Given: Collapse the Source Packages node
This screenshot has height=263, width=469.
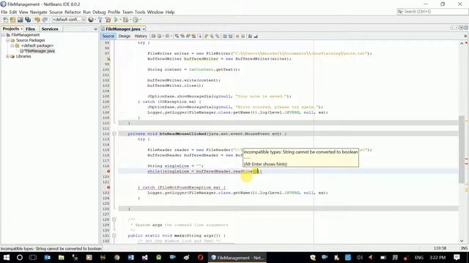Looking at the screenshot, I should tap(7, 40).
